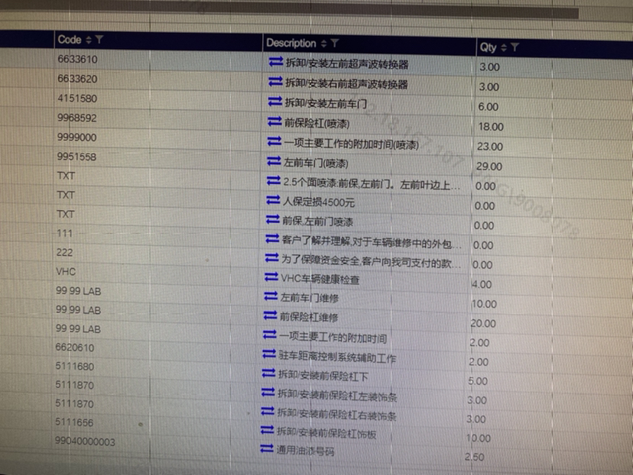Open the Description column filter funnel
The image size is (633, 475).
click(335, 43)
